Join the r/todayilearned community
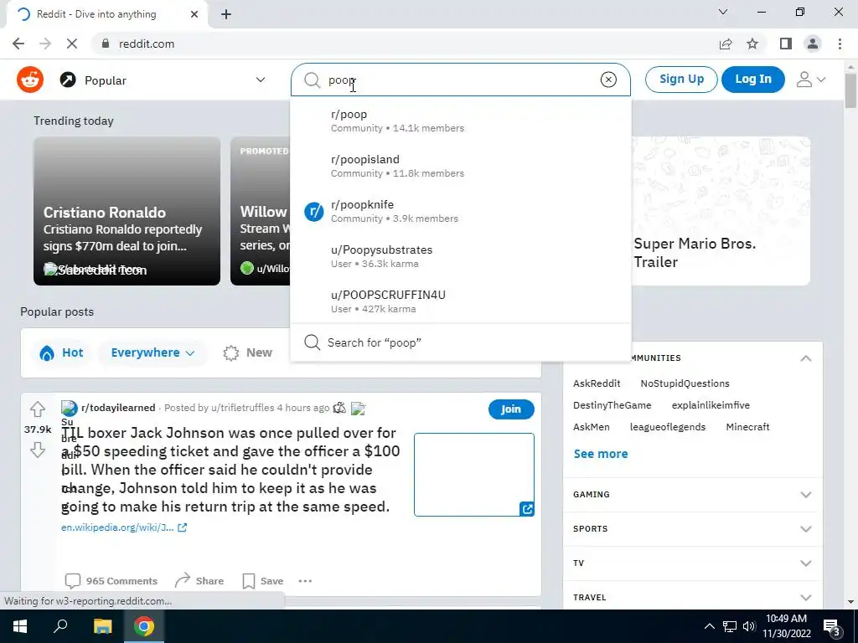 click(511, 409)
